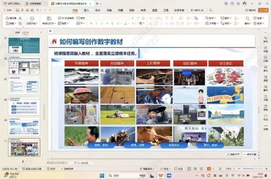Click the orange slideshow play button in status bar
Viewport: 271px width, 179px height.
pyautogui.click(x=209, y=169)
